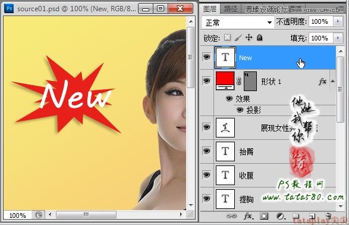Click the canvas vertical scrollbar thumb
This screenshot has height=225, width=349.
click(x=191, y=57)
